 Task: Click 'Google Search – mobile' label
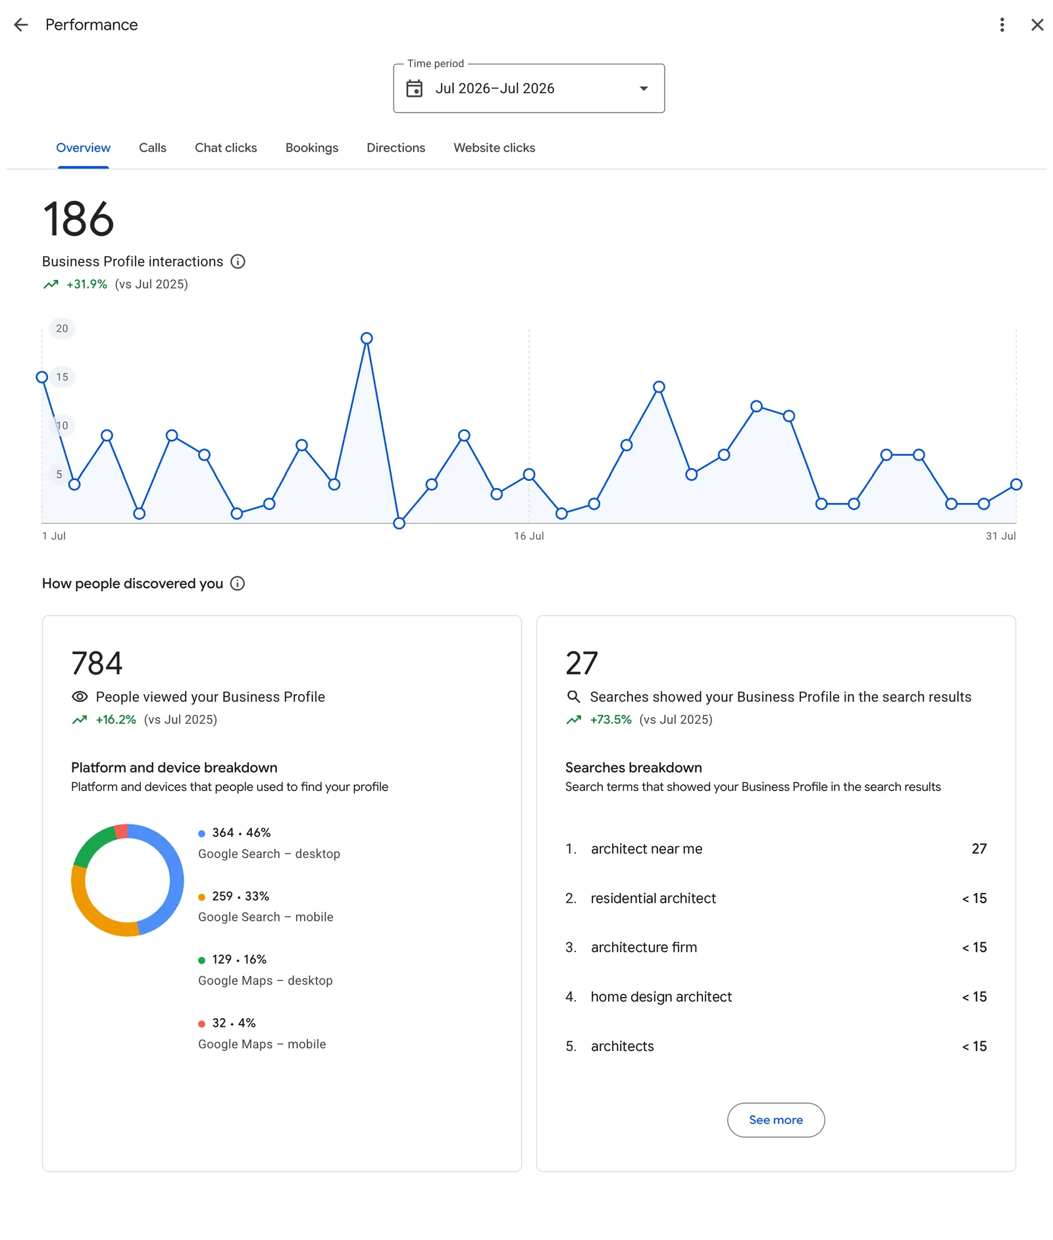point(266,917)
